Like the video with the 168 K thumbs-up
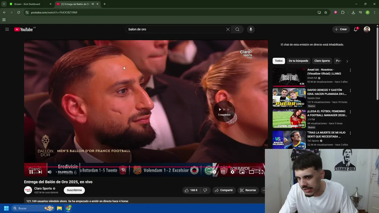 (x=191, y=190)
